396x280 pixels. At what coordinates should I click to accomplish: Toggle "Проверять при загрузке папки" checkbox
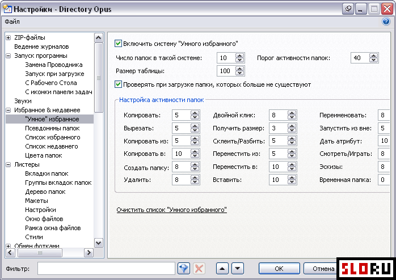click(x=118, y=84)
